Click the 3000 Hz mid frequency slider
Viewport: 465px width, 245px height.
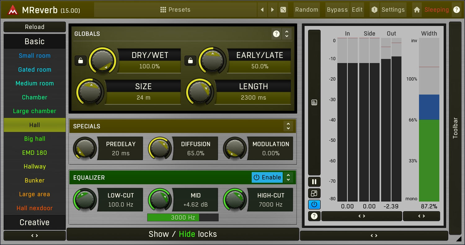(x=183, y=217)
